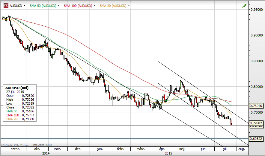
Task: Click the Fx instrument icon beside AUDUSD
Action: click(x=6, y=5)
